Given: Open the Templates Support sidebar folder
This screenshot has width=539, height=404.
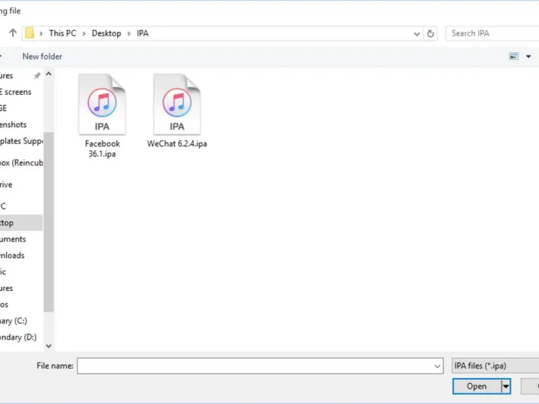Looking at the screenshot, I should click(22, 141).
